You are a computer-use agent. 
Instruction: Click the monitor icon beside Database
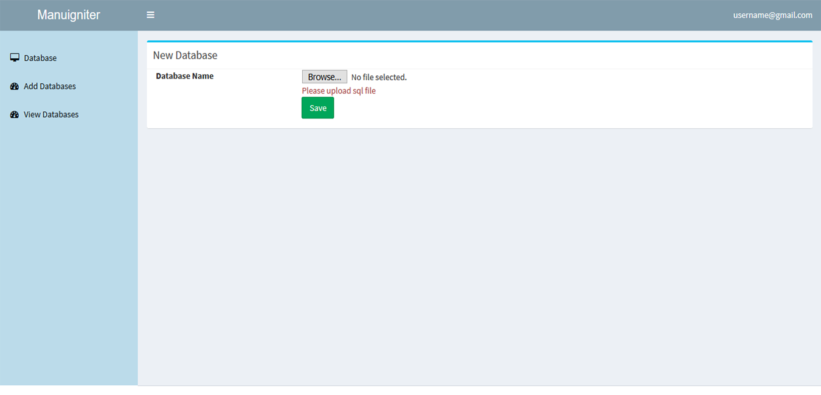(15, 58)
